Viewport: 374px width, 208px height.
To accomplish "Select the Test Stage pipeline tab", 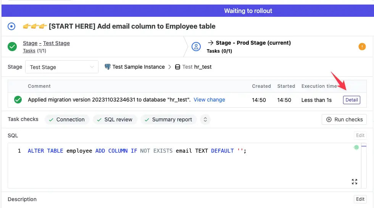I will coord(56,43).
